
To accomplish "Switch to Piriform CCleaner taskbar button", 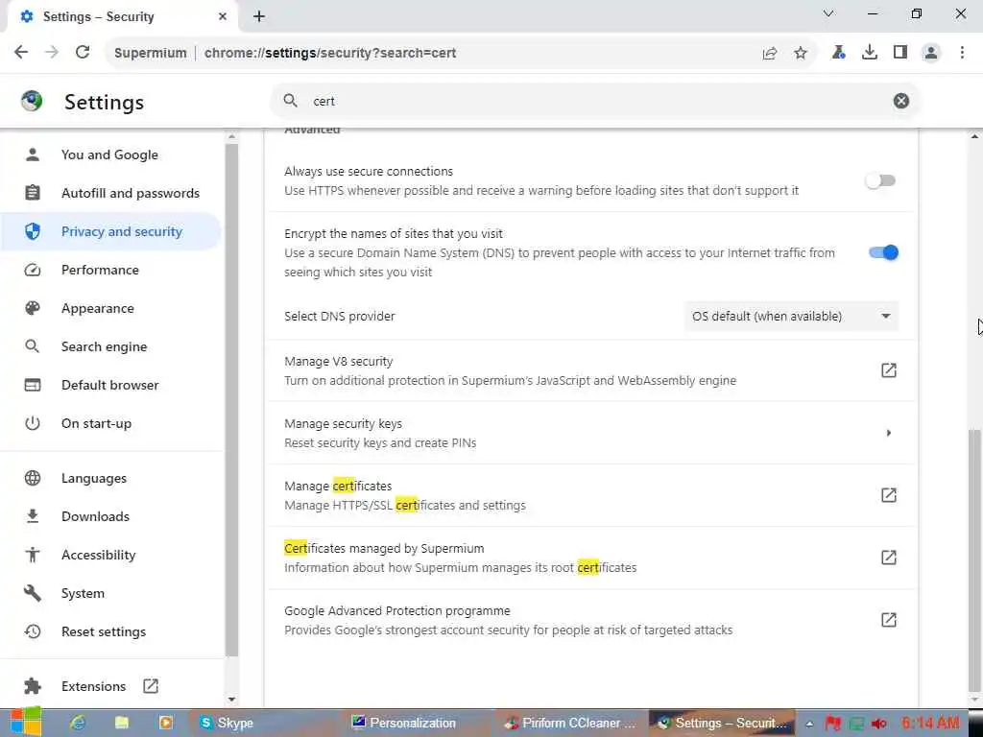I will tap(571, 723).
